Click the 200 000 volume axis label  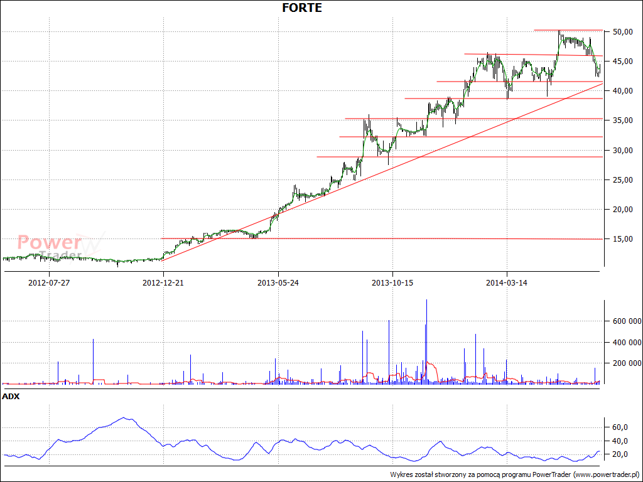click(x=627, y=363)
